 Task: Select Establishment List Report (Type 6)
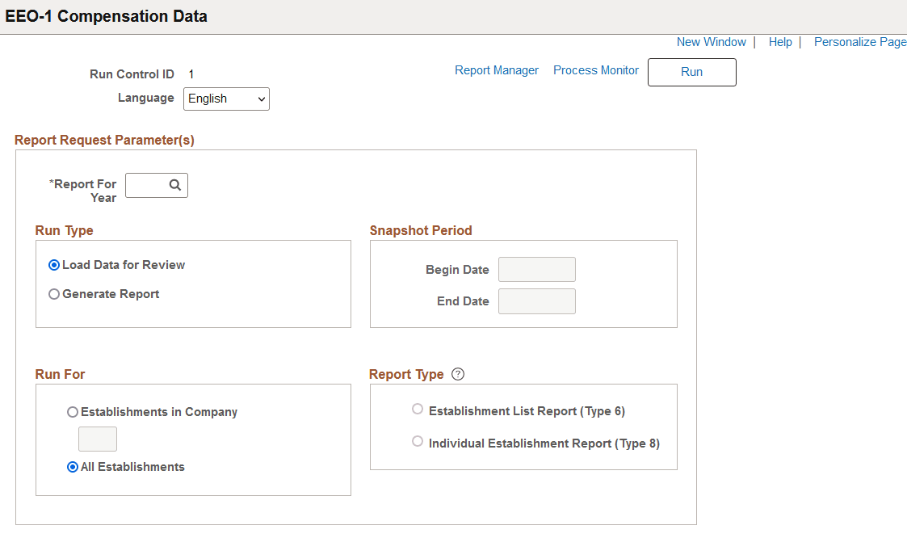tap(418, 409)
